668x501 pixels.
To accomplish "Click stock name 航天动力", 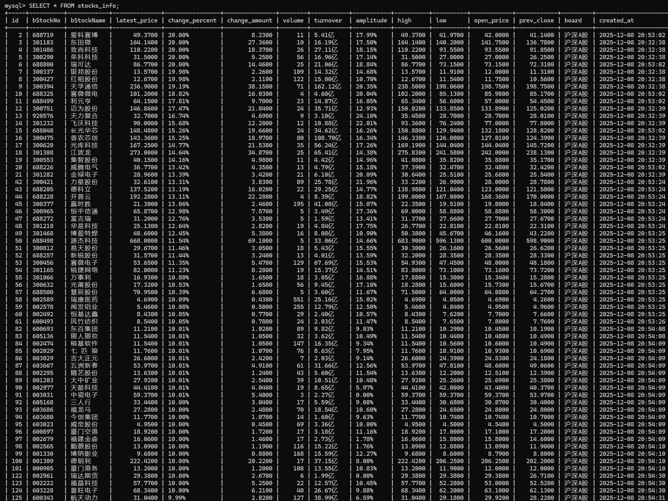I will 84,498.
